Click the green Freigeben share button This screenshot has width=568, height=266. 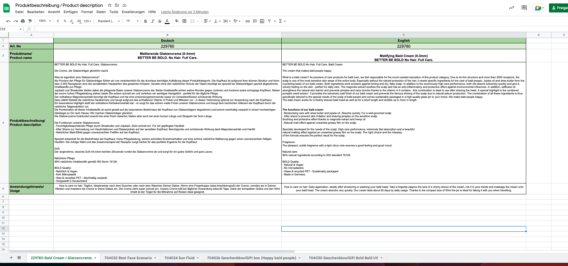point(559,8)
